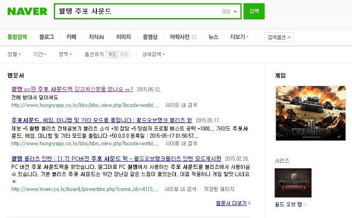Open the inven.co.kr URL under third result
This screenshot has height=218, width=352.
[x=85, y=189]
